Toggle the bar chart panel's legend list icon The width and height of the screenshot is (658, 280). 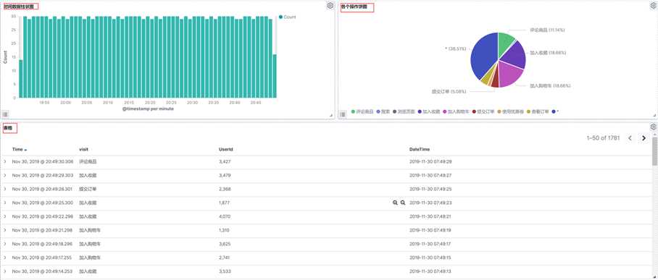coord(5,114)
